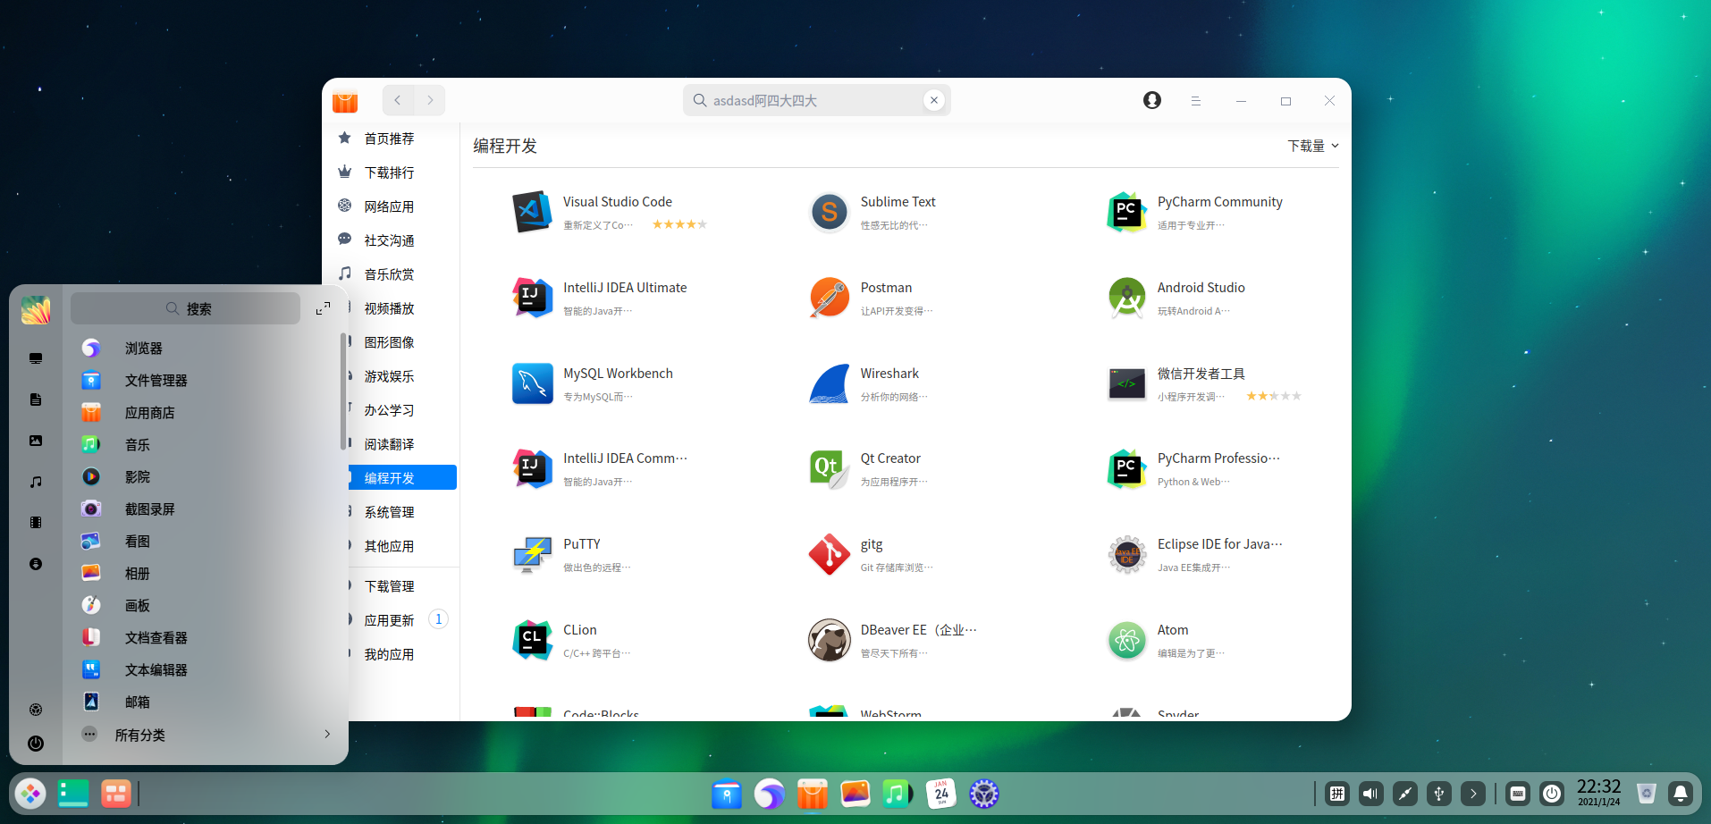Switch launcher to fullscreen mode
Image resolution: width=1711 pixels, height=824 pixels.
[x=323, y=308]
